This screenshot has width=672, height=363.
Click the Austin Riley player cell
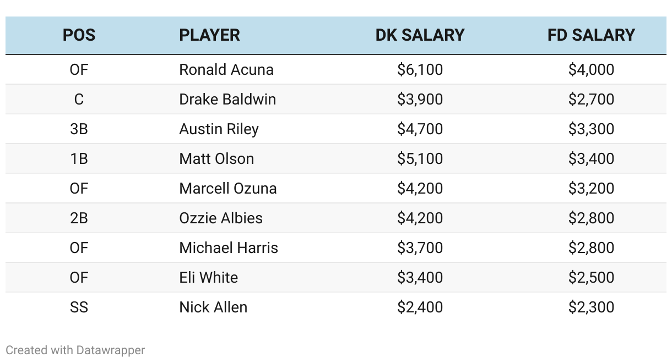[x=219, y=129]
